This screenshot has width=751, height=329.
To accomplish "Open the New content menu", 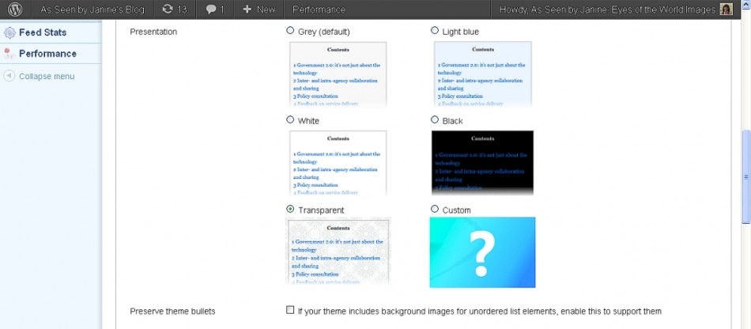I will [259, 9].
